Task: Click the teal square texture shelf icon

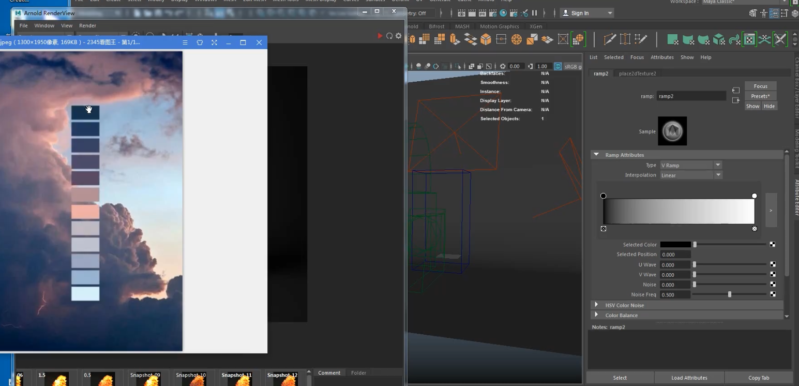Action: point(672,39)
